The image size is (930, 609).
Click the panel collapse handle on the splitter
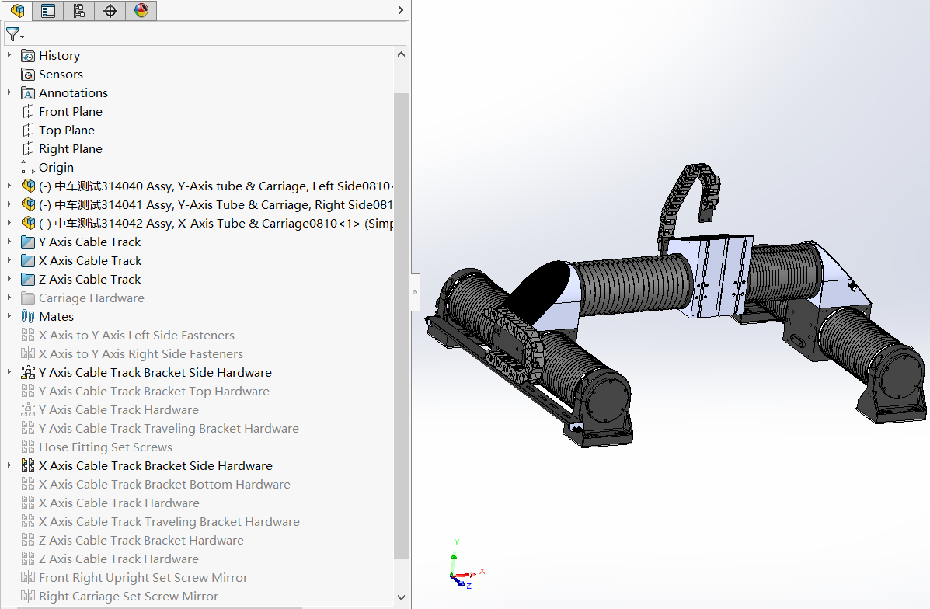[415, 293]
